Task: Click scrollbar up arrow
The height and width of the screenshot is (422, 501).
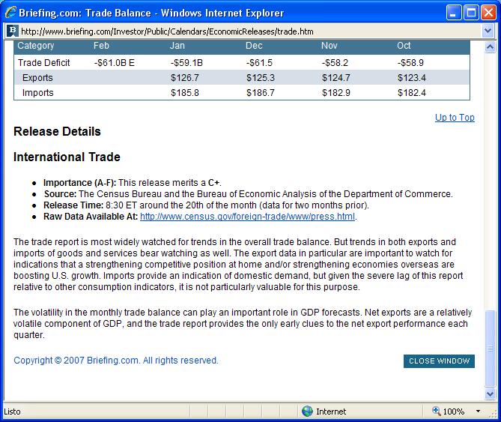Action: tap(490, 47)
